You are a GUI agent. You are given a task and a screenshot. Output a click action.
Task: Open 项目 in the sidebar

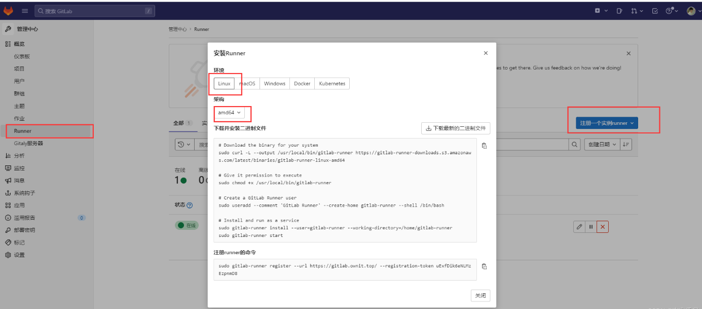(19, 68)
